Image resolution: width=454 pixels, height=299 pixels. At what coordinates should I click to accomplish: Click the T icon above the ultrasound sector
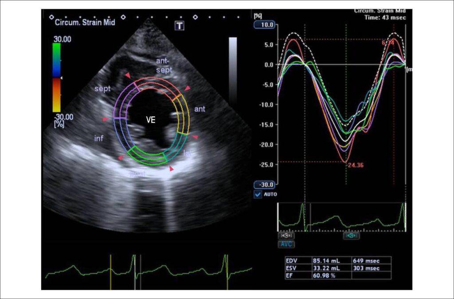tap(180, 26)
